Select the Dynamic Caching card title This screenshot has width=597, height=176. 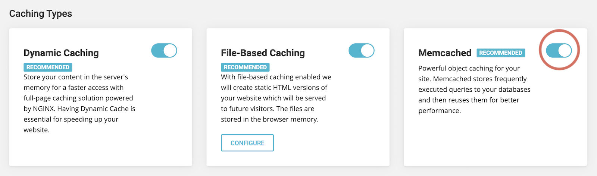click(61, 53)
